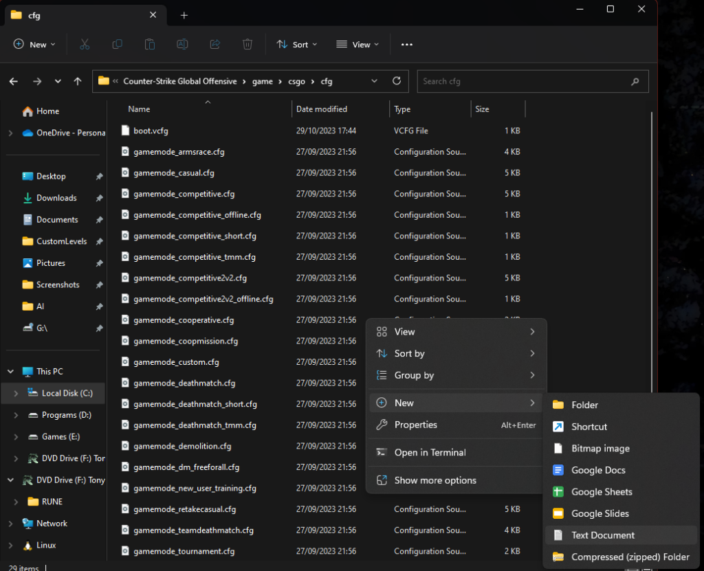
Task: Select New in the context menu
Action: (456, 403)
